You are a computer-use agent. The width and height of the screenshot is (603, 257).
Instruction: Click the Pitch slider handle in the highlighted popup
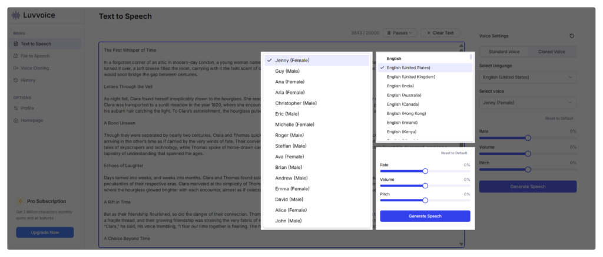point(425,200)
